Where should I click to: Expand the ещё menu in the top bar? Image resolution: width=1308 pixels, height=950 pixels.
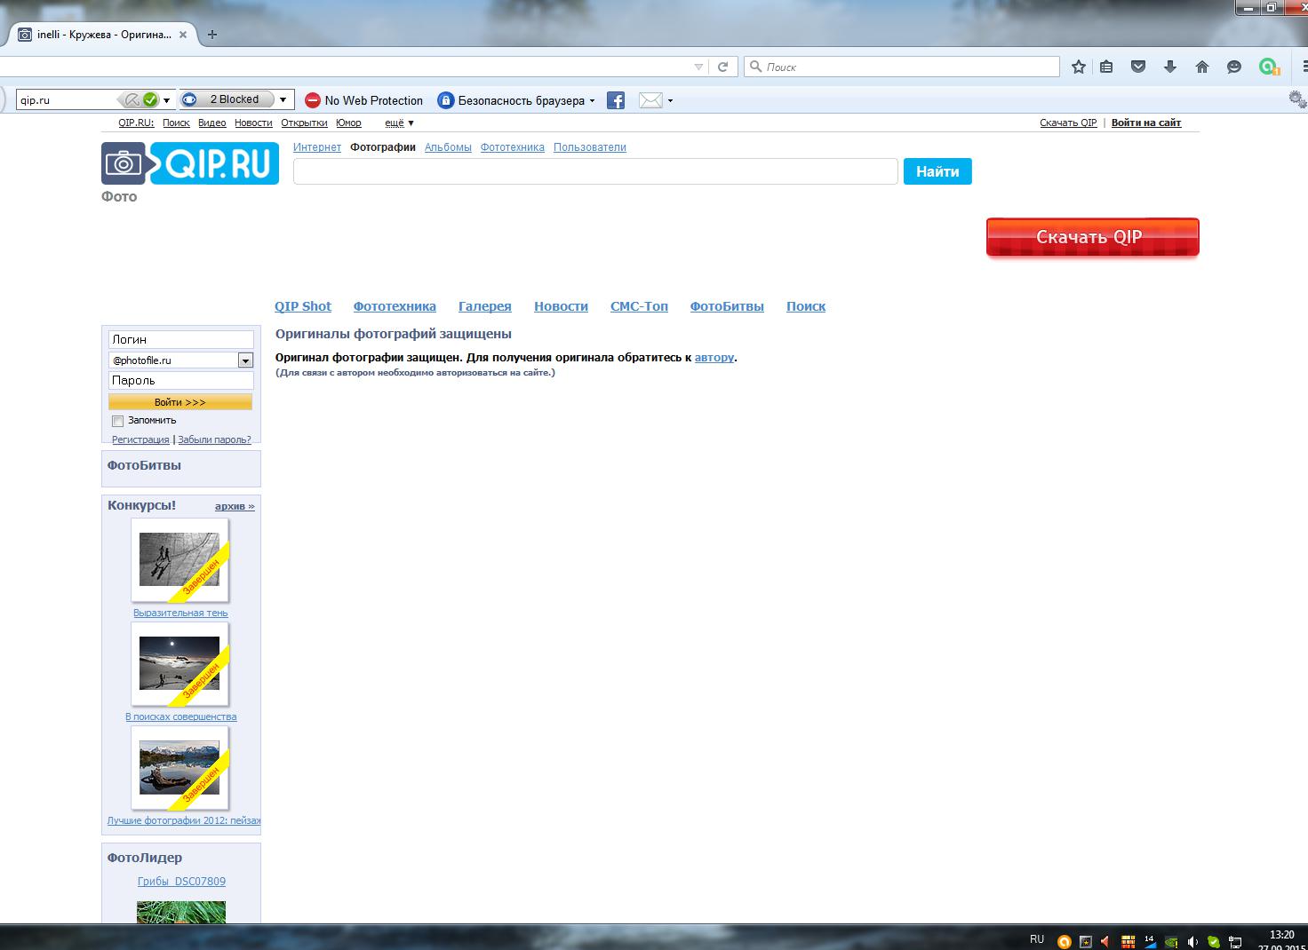[399, 123]
